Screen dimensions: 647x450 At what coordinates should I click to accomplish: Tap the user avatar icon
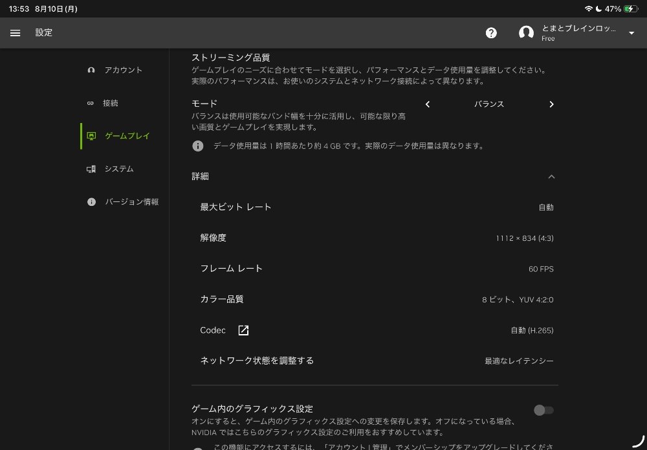pyautogui.click(x=526, y=32)
